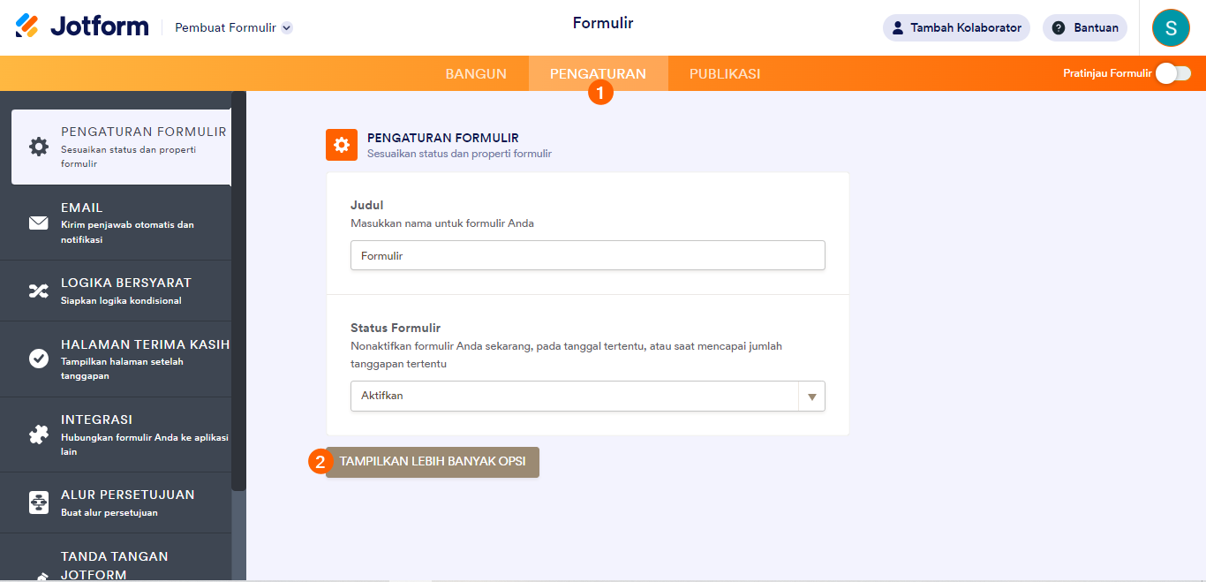Open Tanda Tangan Jotform section
The height and width of the screenshot is (582, 1206).
pos(116,558)
